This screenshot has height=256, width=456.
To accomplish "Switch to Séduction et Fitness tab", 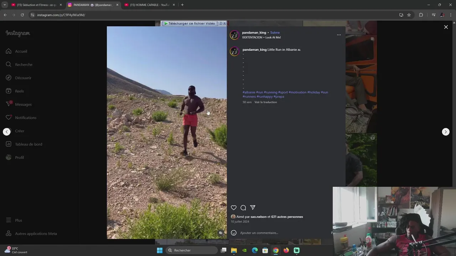I will (37, 5).
